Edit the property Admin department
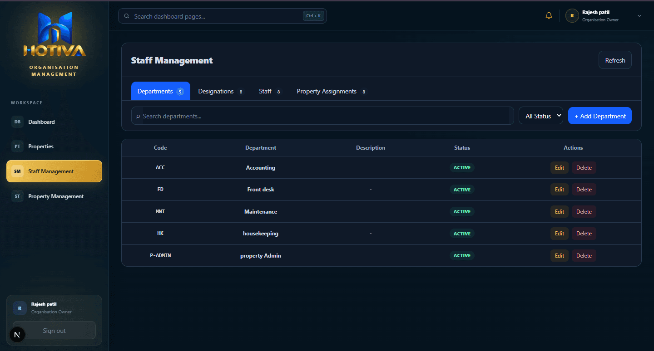Viewport: 654px width, 351px height. pos(560,256)
